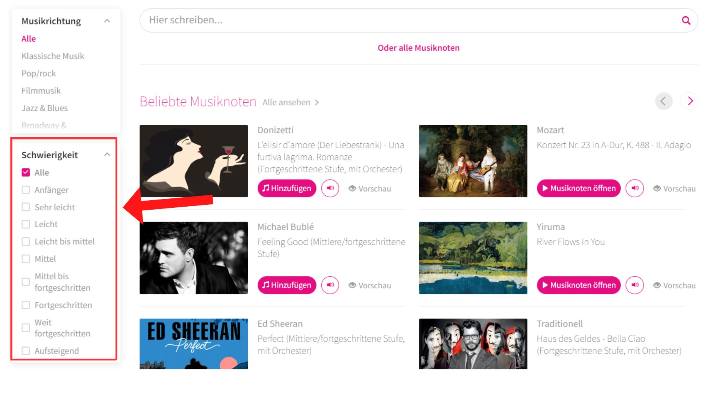This screenshot has height=405, width=720.
Task: Add Donizetti piece with Hinzufügen button
Action: (x=287, y=188)
